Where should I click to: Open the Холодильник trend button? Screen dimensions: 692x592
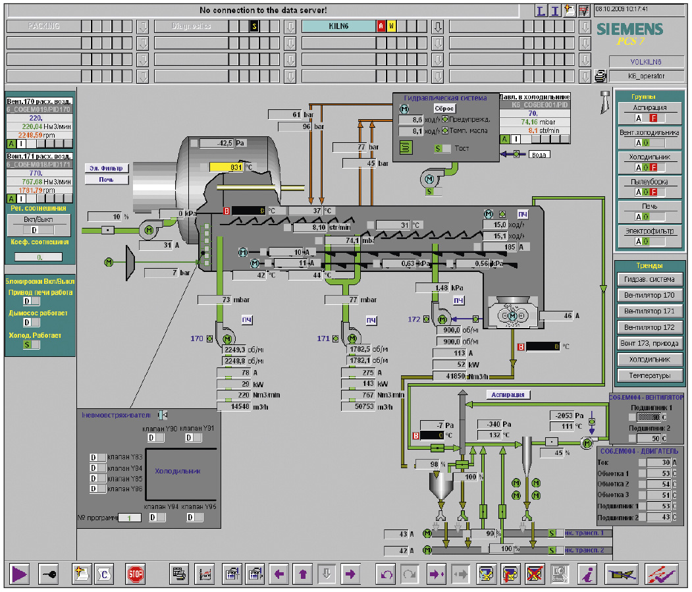tap(649, 360)
